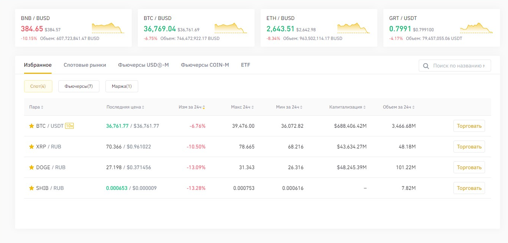
Task: Open the Спотовые рынки tab
Action: tap(85, 65)
